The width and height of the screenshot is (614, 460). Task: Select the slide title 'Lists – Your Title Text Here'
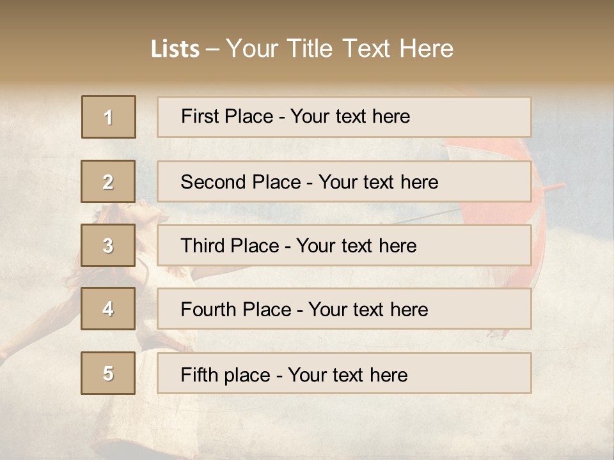point(302,49)
